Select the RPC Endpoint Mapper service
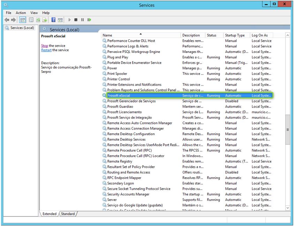294x226 pixels. [187, 178]
